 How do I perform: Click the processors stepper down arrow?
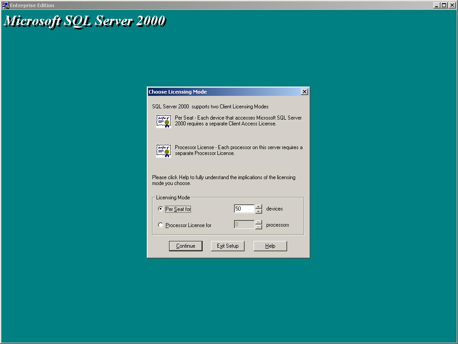click(259, 227)
